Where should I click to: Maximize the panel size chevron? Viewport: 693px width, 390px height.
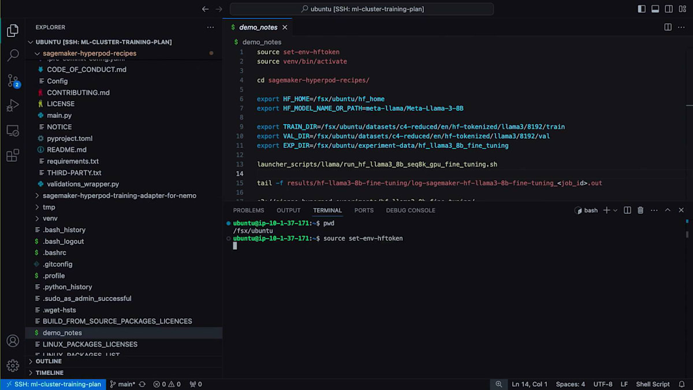[x=668, y=210]
